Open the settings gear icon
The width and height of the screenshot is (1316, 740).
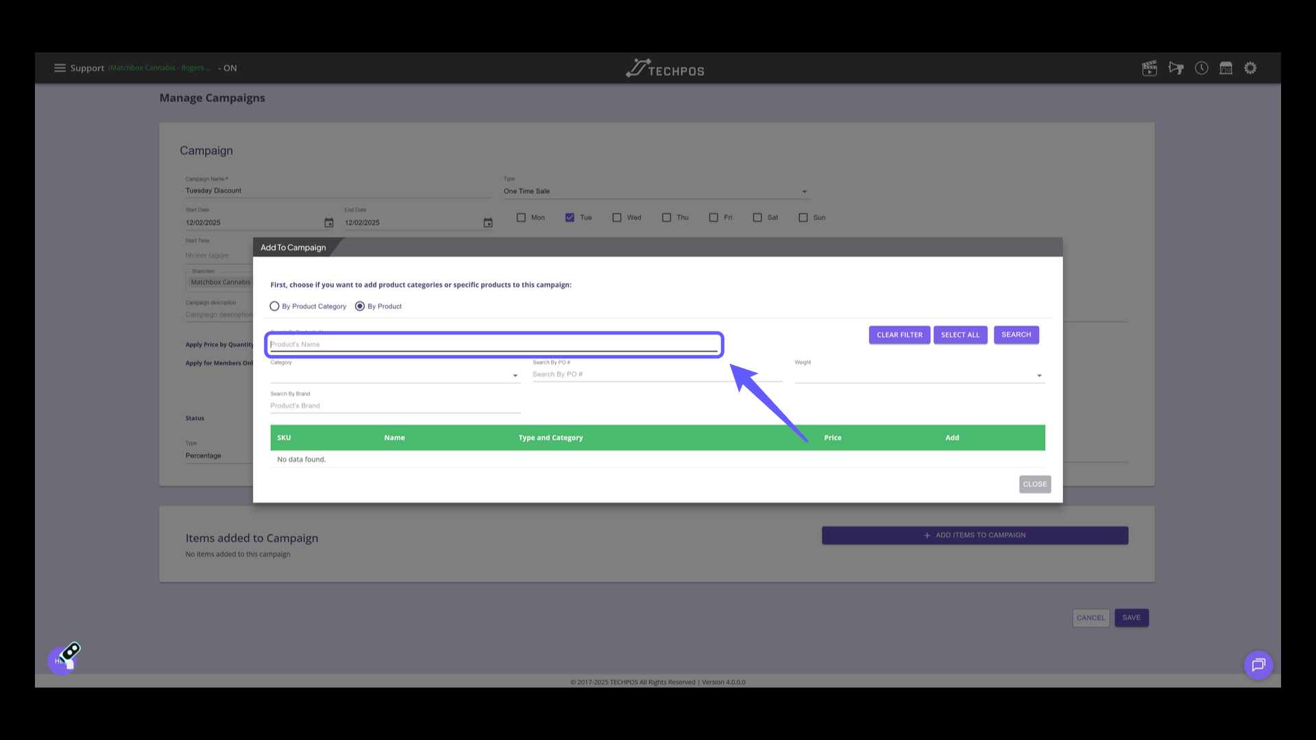coord(1251,68)
